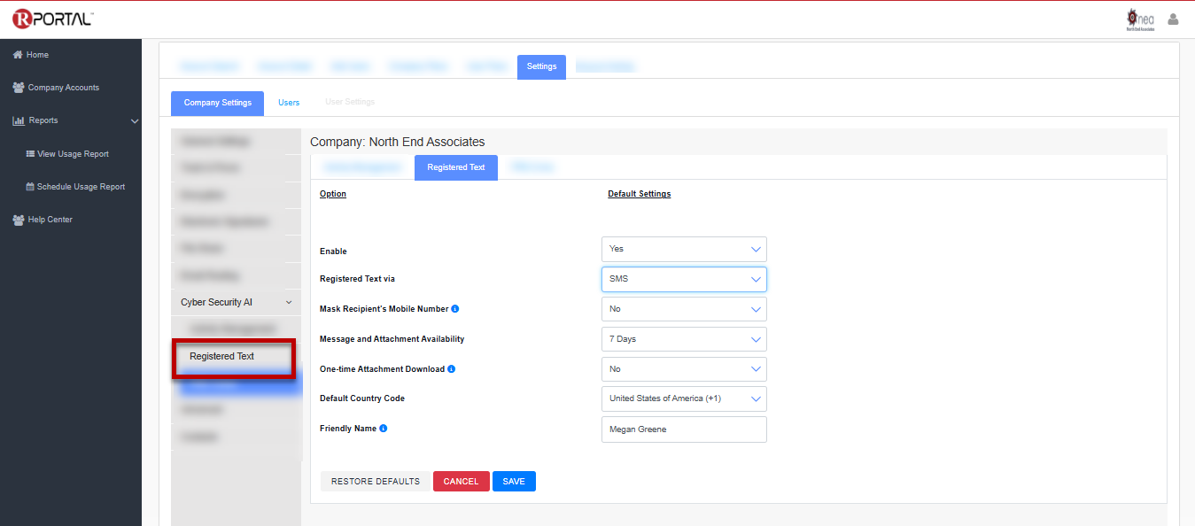Image resolution: width=1195 pixels, height=526 pixels.
Task: Change Message and Attachment Availability dropdown
Action: point(683,339)
